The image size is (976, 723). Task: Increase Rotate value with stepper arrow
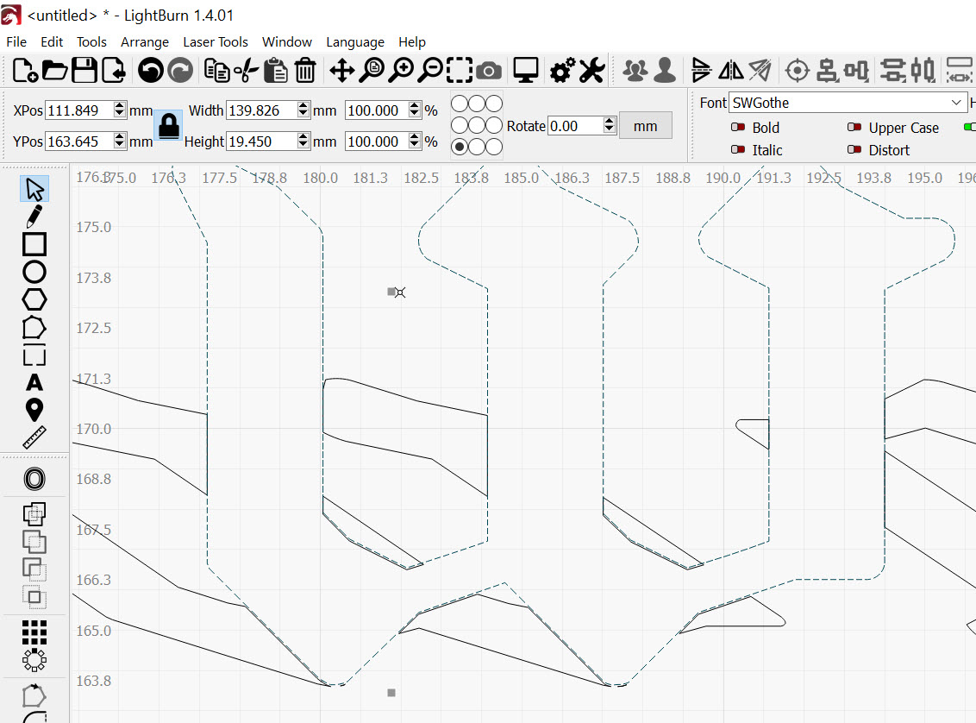(x=608, y=121)
